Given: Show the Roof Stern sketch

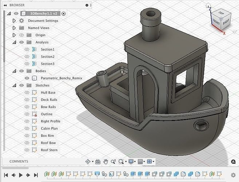Looking at the screenshot, I should pos(27,150).
